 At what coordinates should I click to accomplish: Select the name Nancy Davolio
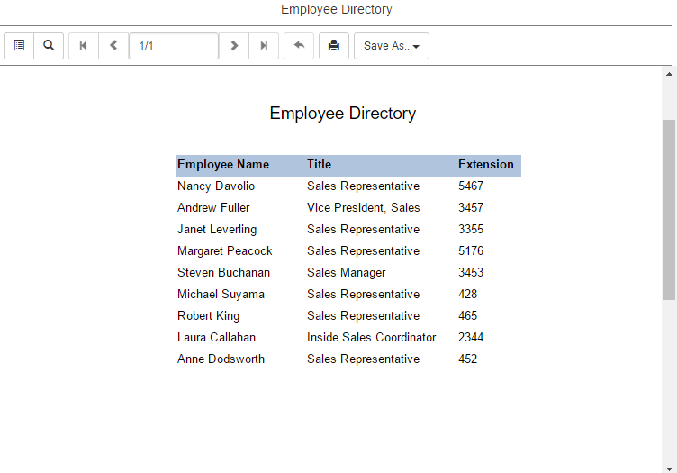pyautogui.click(x=216, y=186)
